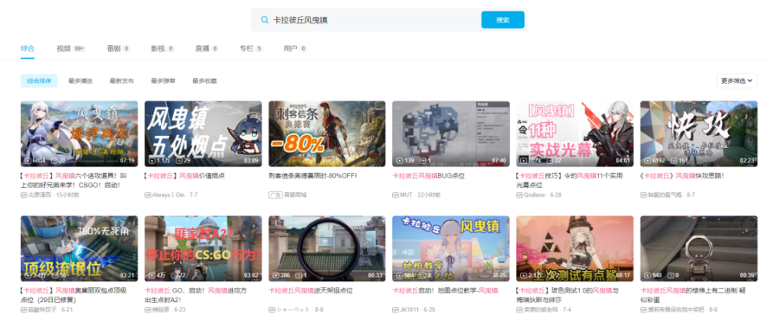
Task: Open title 卡拉彼丘启动!地图点位教学-风曳镇
Action: [x=445, y=290]
